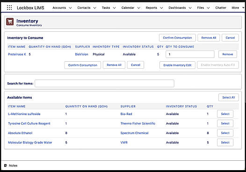Expand the Contacts menu chevron
The height and width of the screenshot is (172, 246).
pyautogui.click(x=94, y=8)
